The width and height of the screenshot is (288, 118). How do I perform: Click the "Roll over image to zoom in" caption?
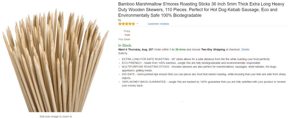pyautogui.click(x=56, y=116)
